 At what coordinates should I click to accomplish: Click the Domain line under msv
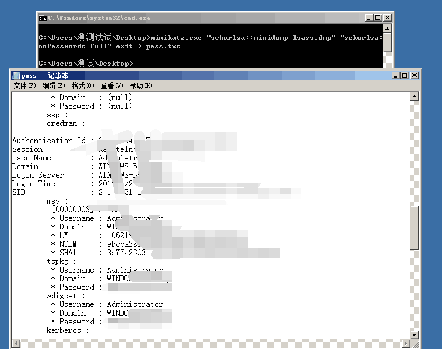point(85,227)
